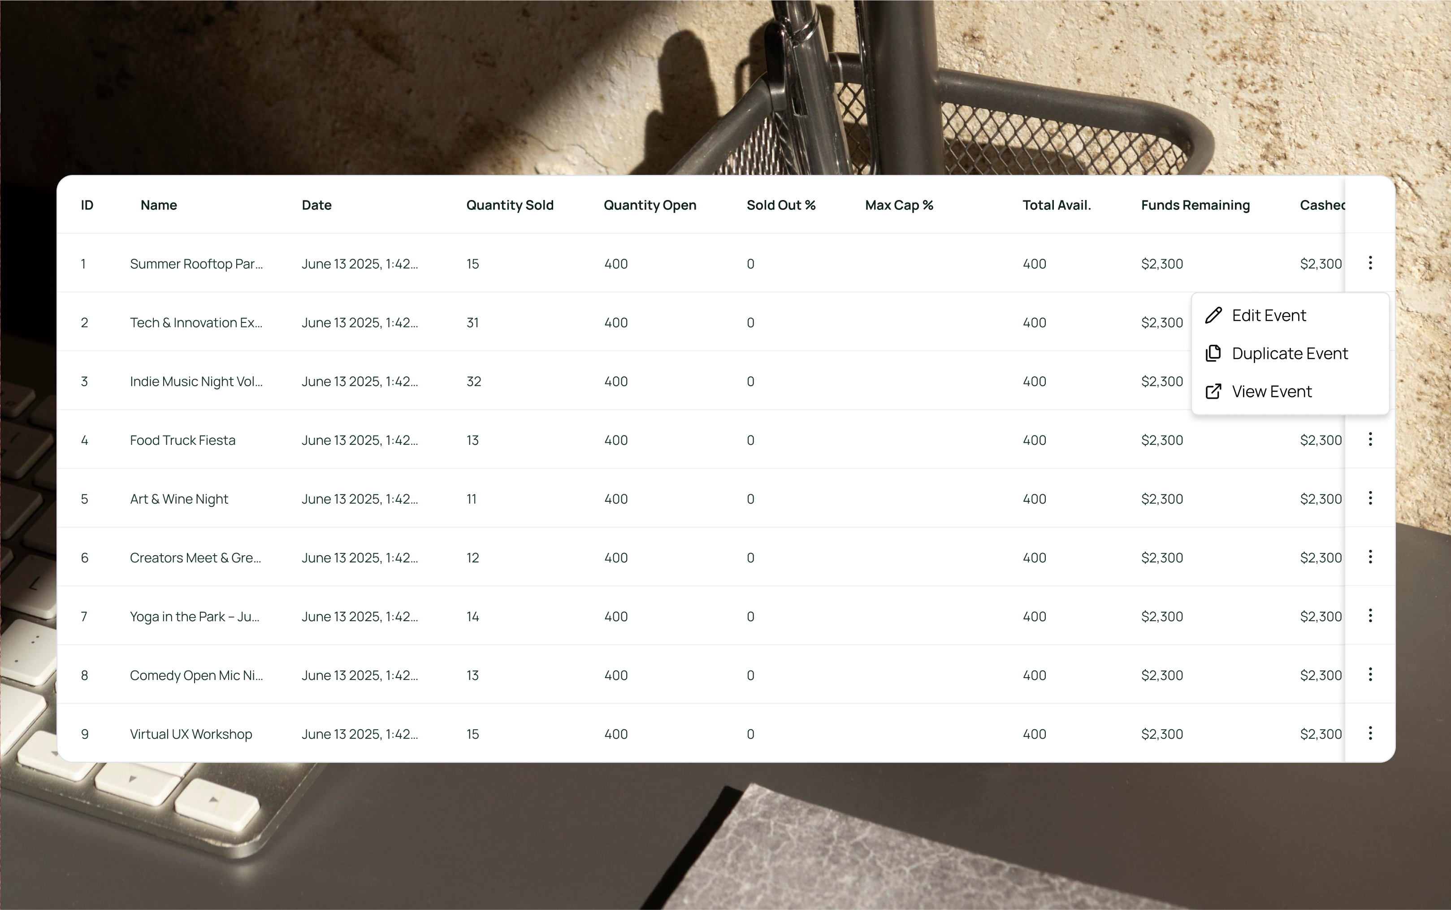Choose View Event in the popup menu
This screenshot has height=910, width=1451.
[x=1290, y=391]
